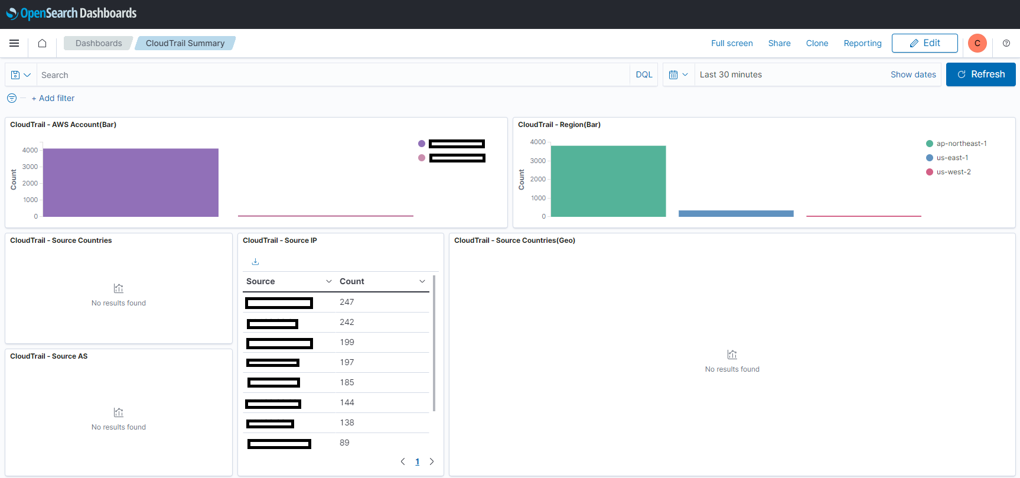1020x478 pixels.
Task: Go to previous page of Source IP table
Action: (403, 461)
